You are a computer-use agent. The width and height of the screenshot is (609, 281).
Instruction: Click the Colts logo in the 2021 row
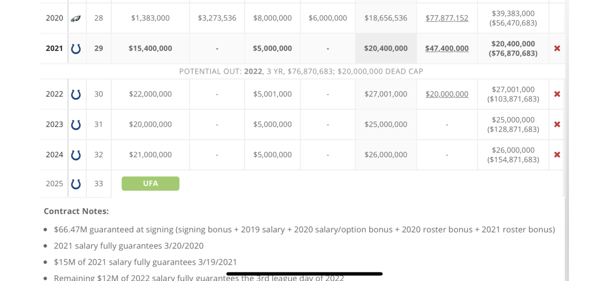coord(76,49)
